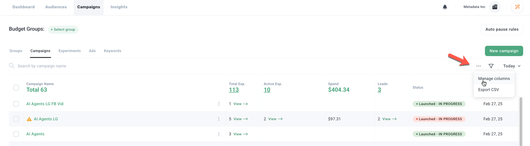Screen dimensions: 530x146
Task: Click the warning triangle beside AI Agents LG
Action: (x=29, y=119)
